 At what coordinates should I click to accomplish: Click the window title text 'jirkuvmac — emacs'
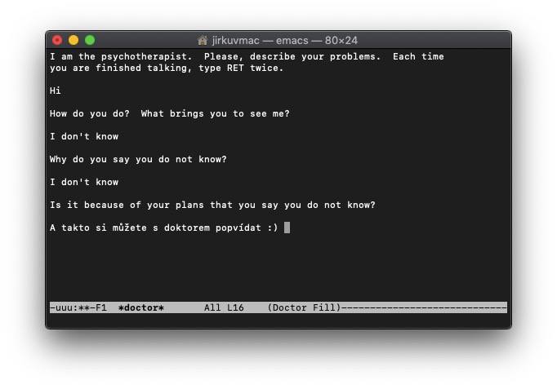(261, 41)
